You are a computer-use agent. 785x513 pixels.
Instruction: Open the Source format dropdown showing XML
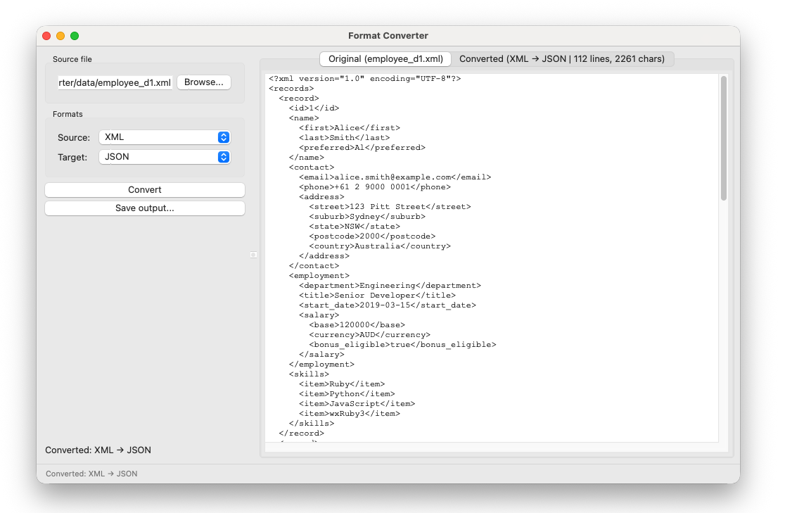(x=165, y=137)
